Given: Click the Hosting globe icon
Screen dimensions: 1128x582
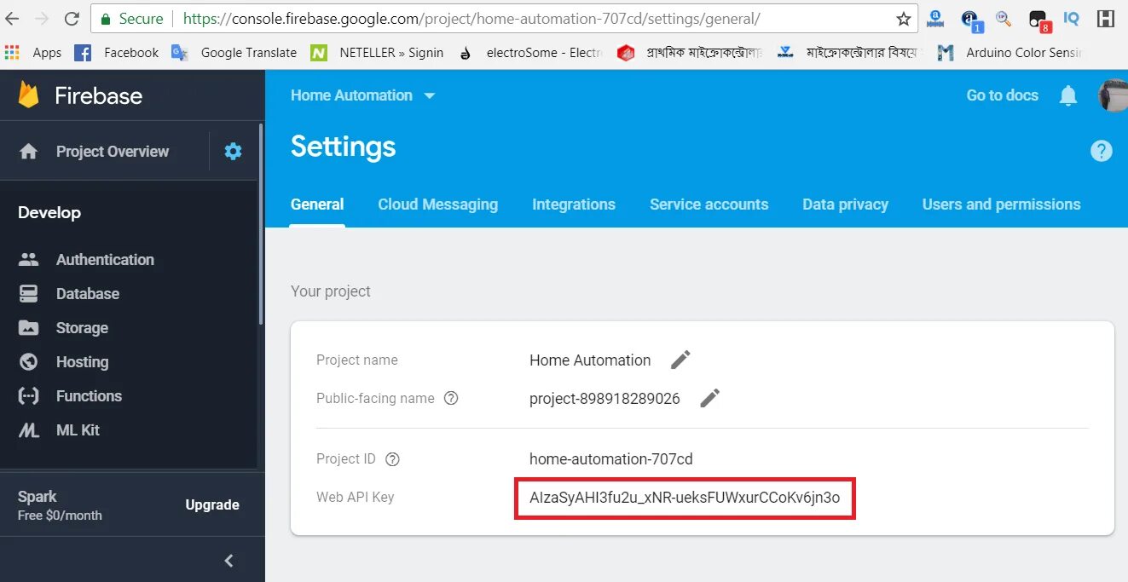Looking at the screenshot, I should tap(29, 362).
